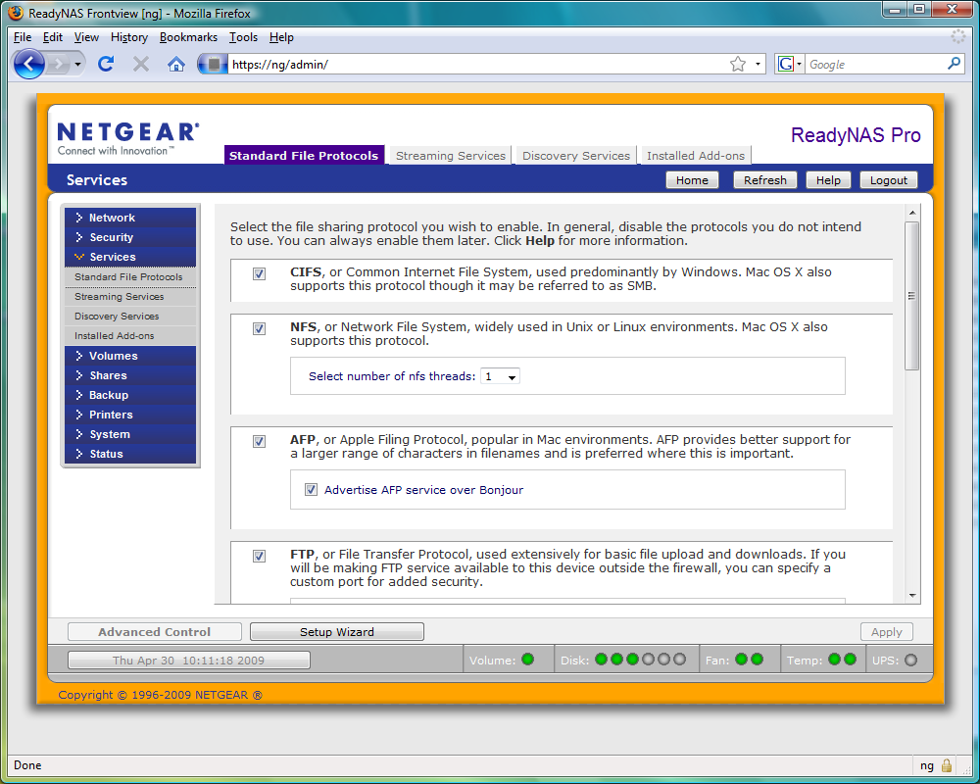This screenshot has width=980, height=784.
Task: Open the File menu
Action: pos(23,37)
